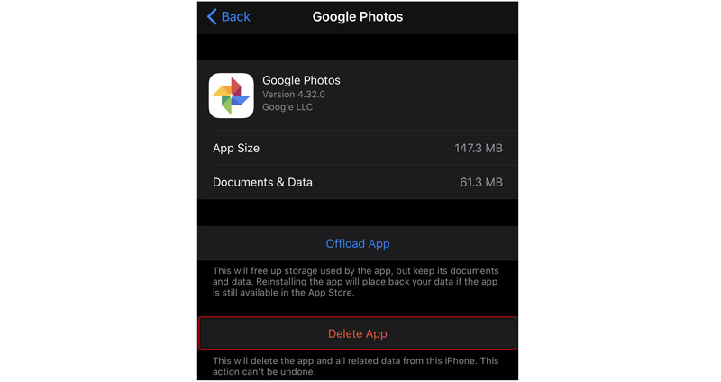Tap the green pinwheel blade of the icon
Screen dimensions: 721x382
coord(227,105)
